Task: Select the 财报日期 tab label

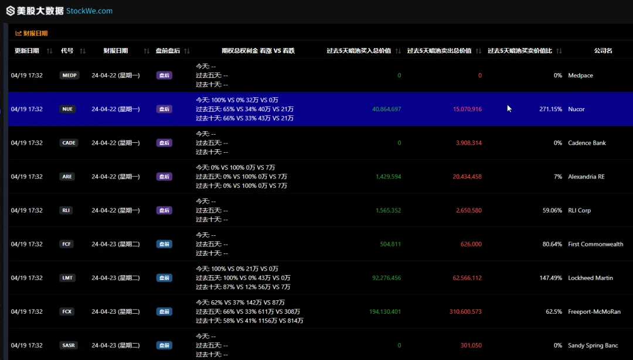Action: point(36,33)
